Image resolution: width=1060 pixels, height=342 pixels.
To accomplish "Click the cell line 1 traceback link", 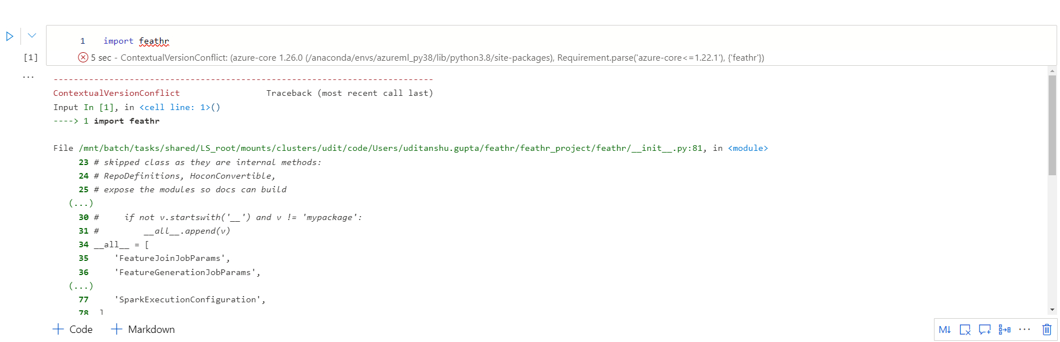I will point(176,107).
